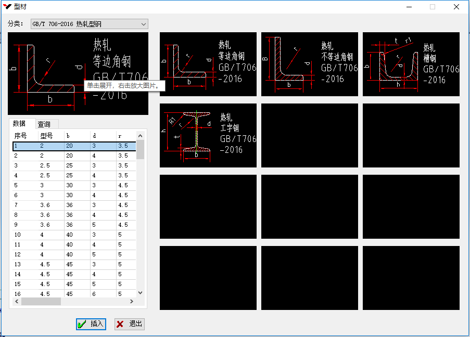The image size is (470, 337).
Task: Open the 分类 category dropdown
Action: [x=88, y=24]
